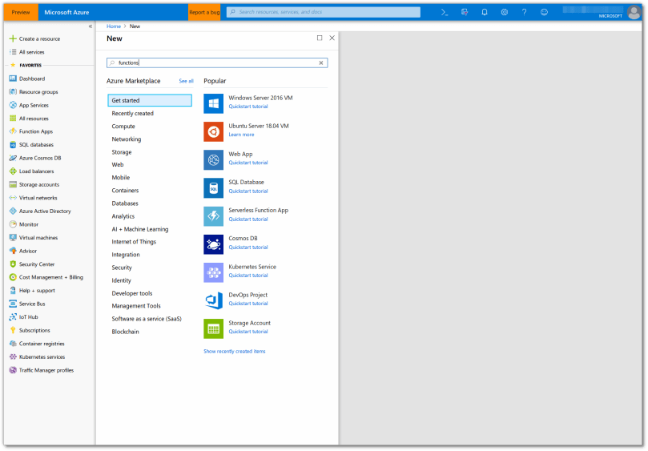Clear the functions search text
648x451 pixels.
coord(321,62)
